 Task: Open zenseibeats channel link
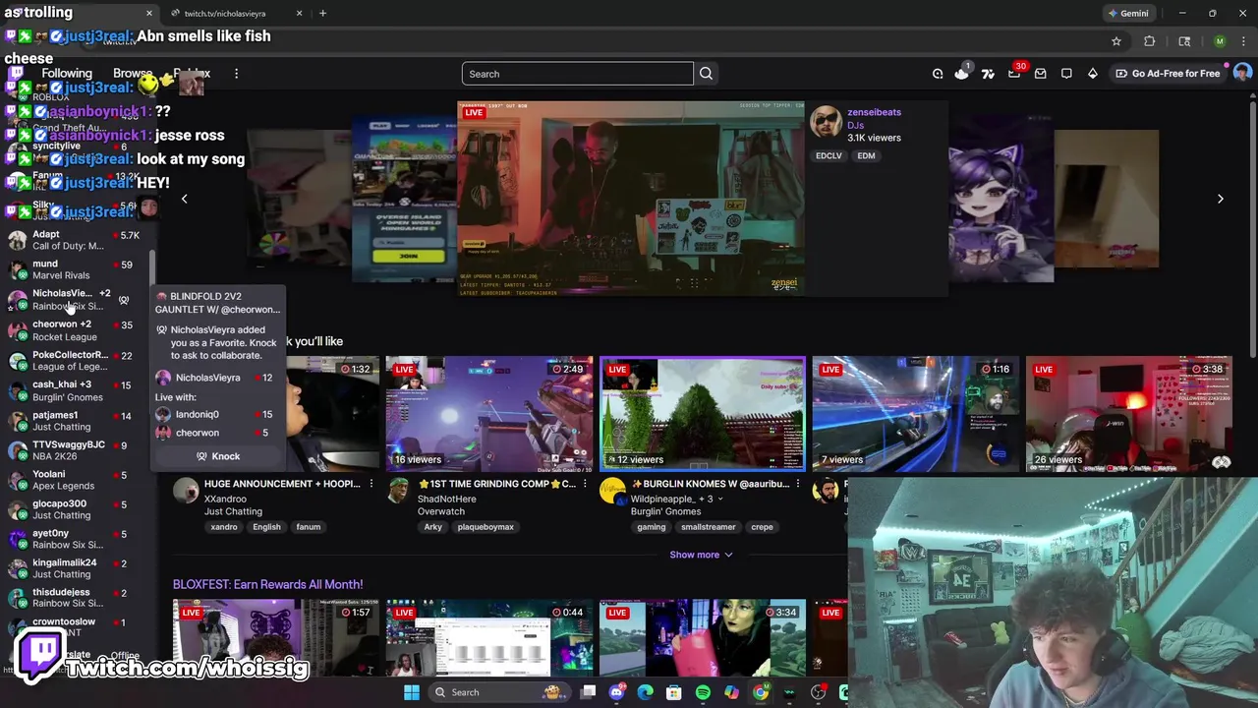(x=874, y=112)
